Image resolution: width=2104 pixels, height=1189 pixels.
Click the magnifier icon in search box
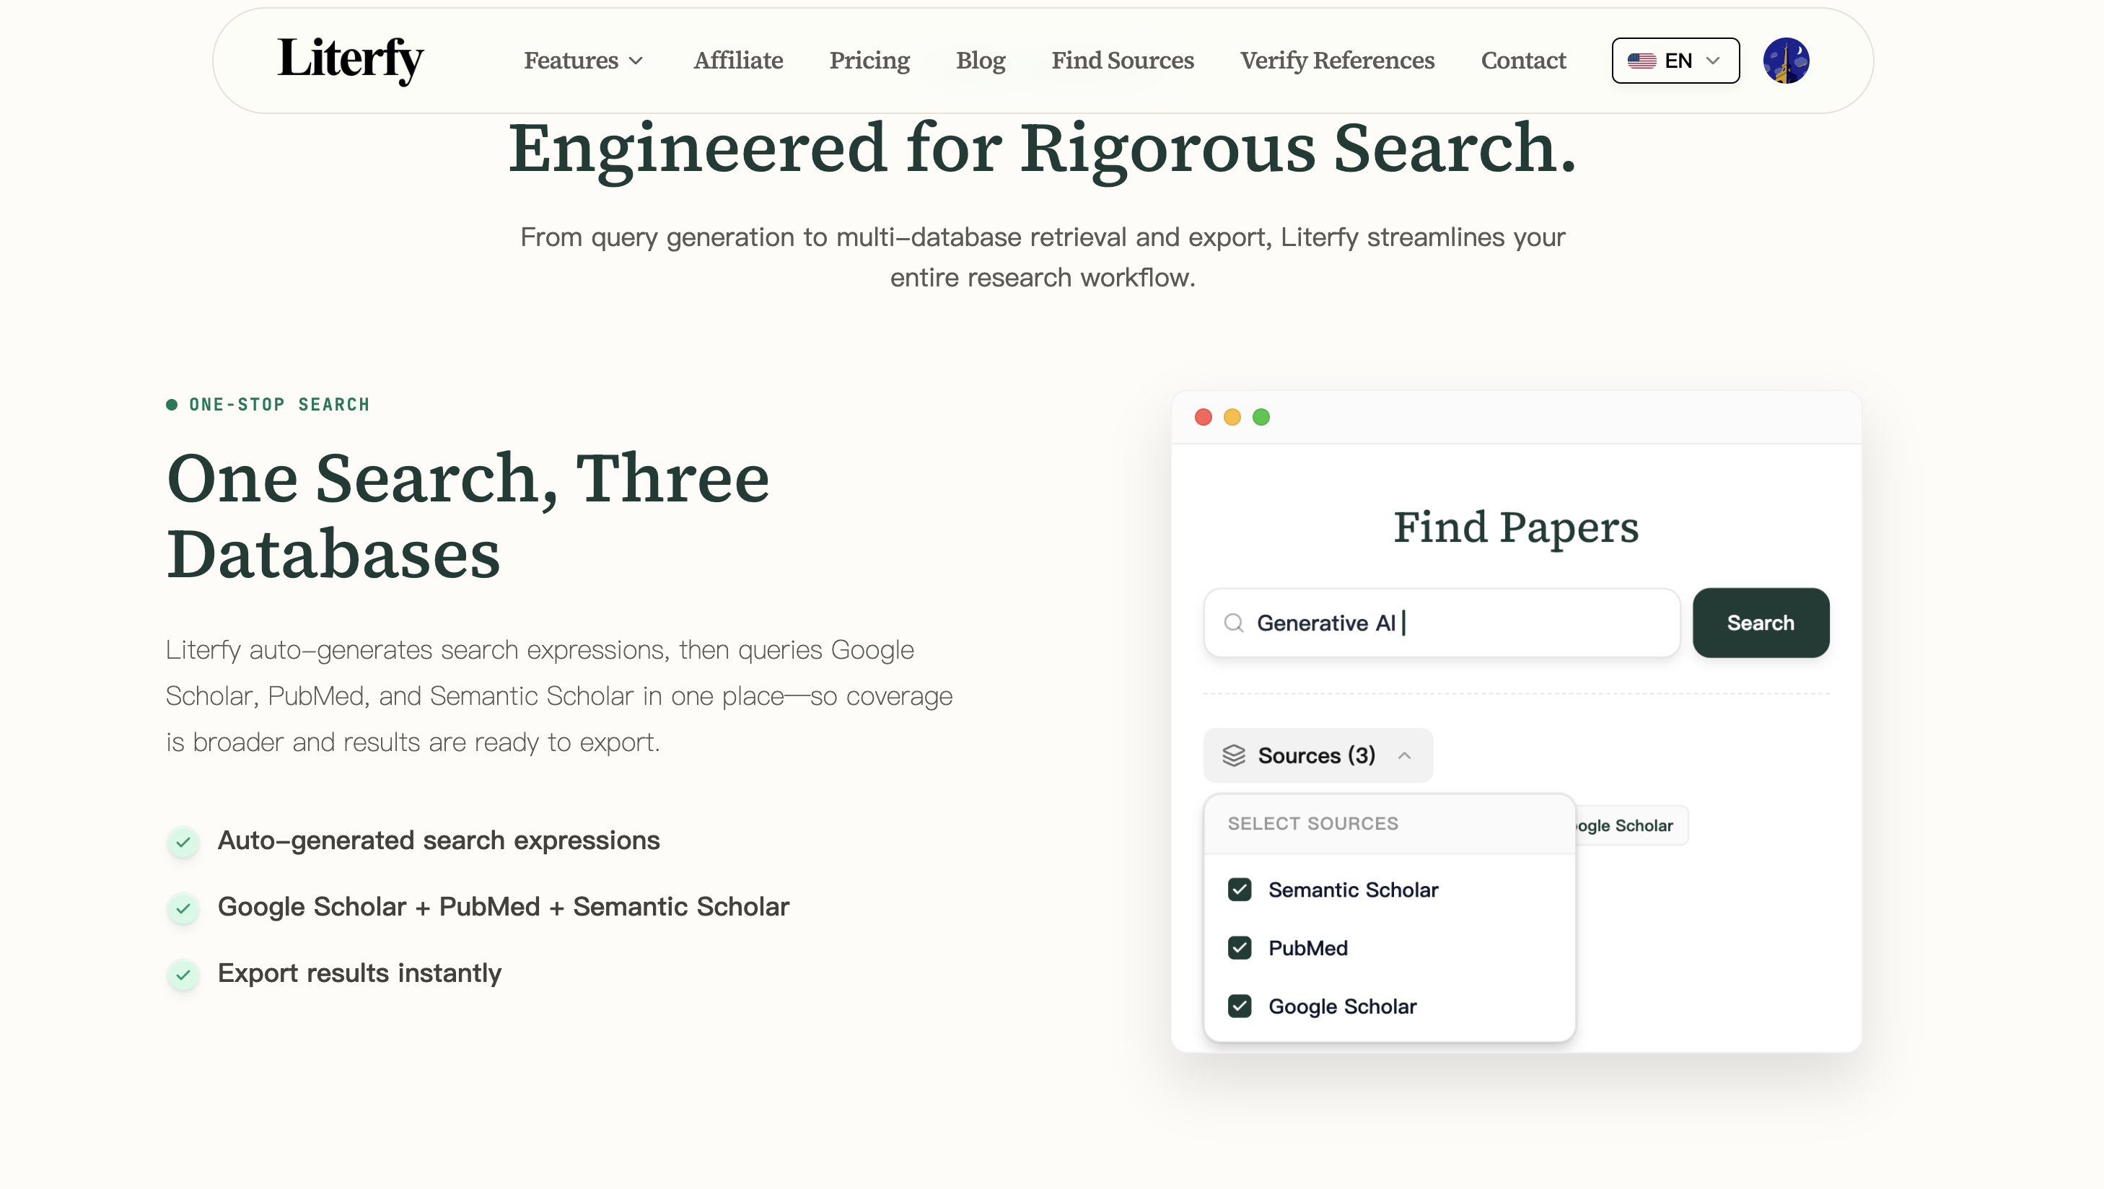pyautogui.click(x=1233, y=623)
